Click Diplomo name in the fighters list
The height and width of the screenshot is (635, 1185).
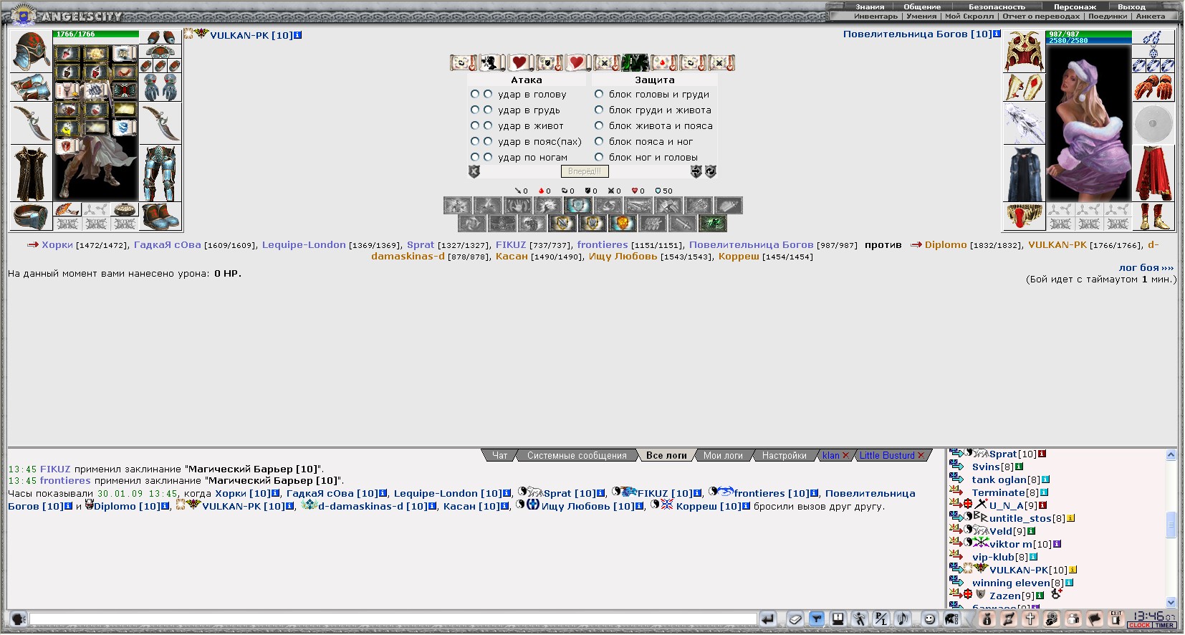945,244
